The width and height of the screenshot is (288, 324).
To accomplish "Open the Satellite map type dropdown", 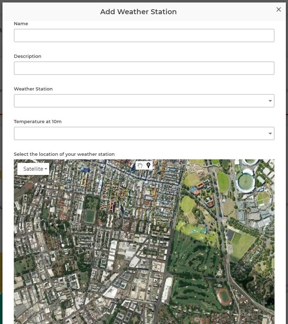I will pyautogui.click(x=33, y=169).
